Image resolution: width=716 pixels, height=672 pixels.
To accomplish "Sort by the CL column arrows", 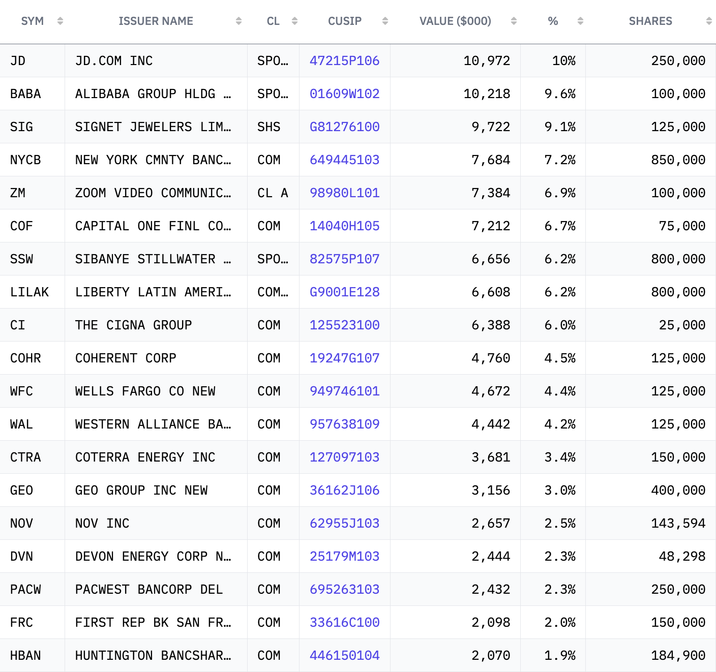I will click(294, 21).
